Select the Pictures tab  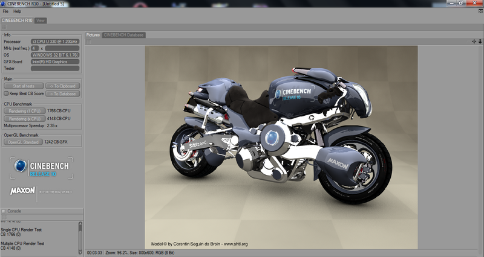(x=93, y=35)
